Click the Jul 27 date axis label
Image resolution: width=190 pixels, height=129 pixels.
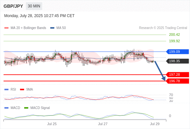103,124
